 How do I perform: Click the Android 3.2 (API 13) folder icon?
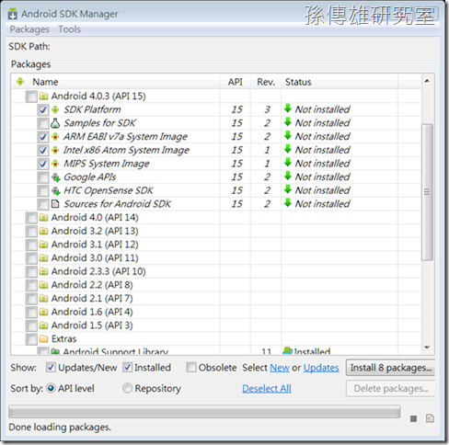click(x=43, y=231)
